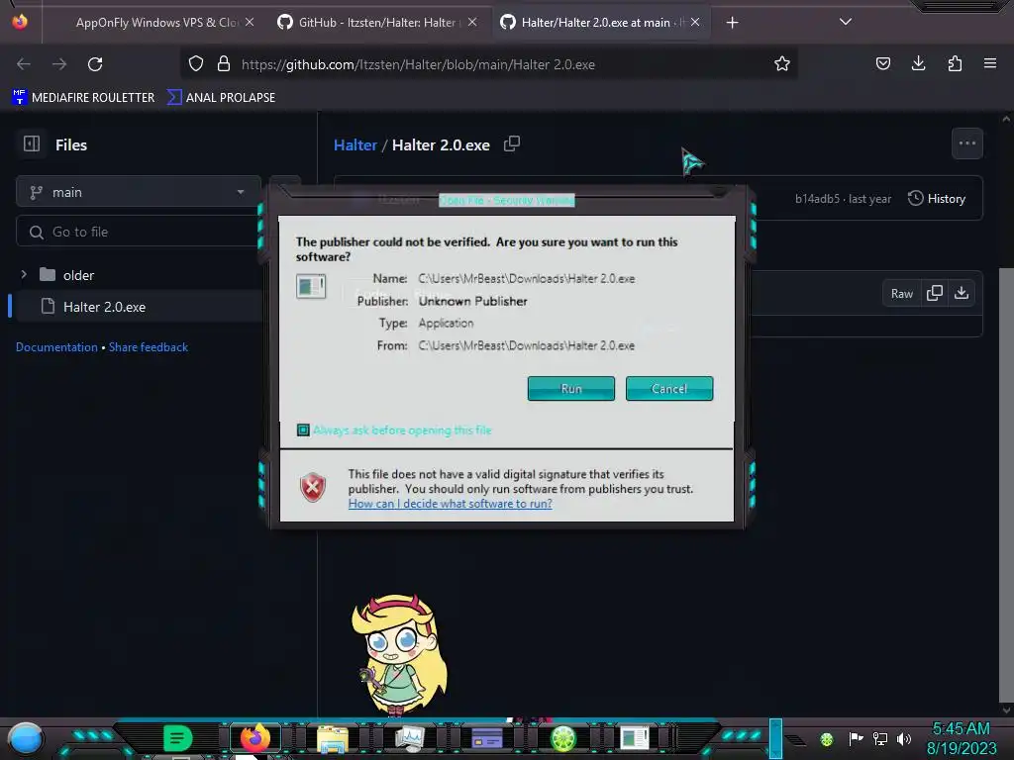Open the Firefox tracking protection shield
The width and height of the screenshot is (1014, 760).
point(196,64)
